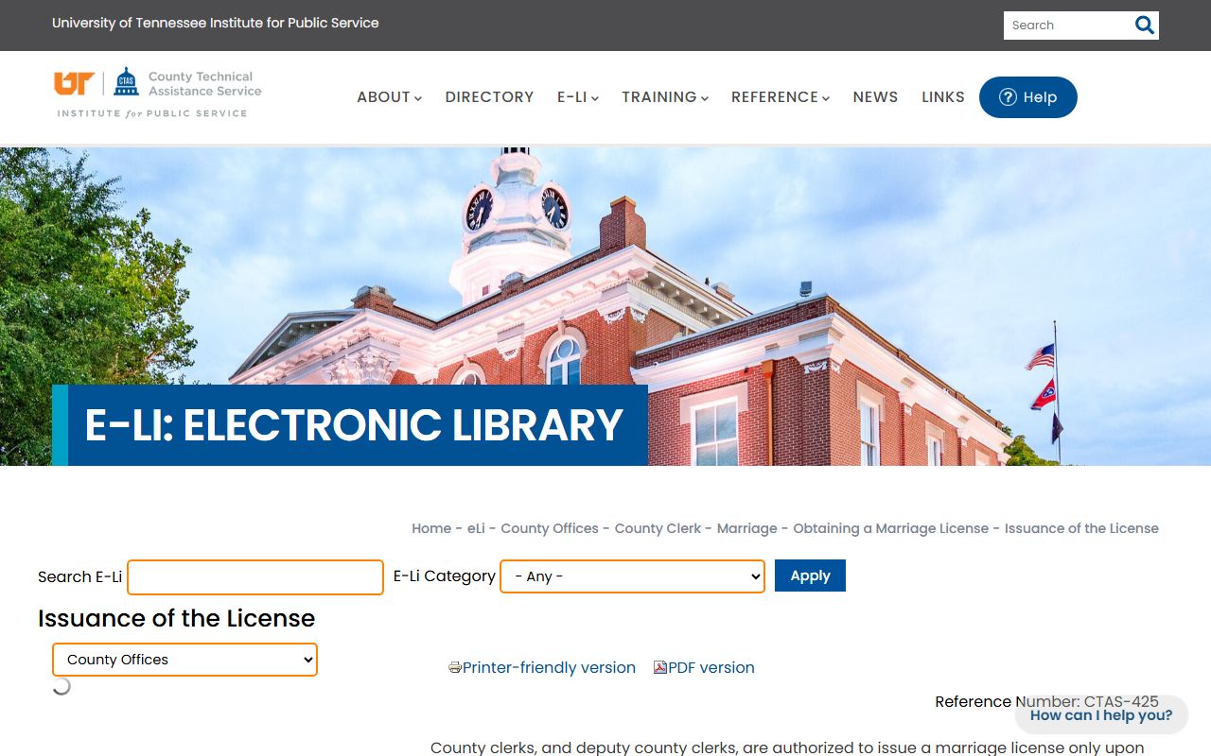Open the PDF version link
1211x756 pixels.
pos(711,668)
